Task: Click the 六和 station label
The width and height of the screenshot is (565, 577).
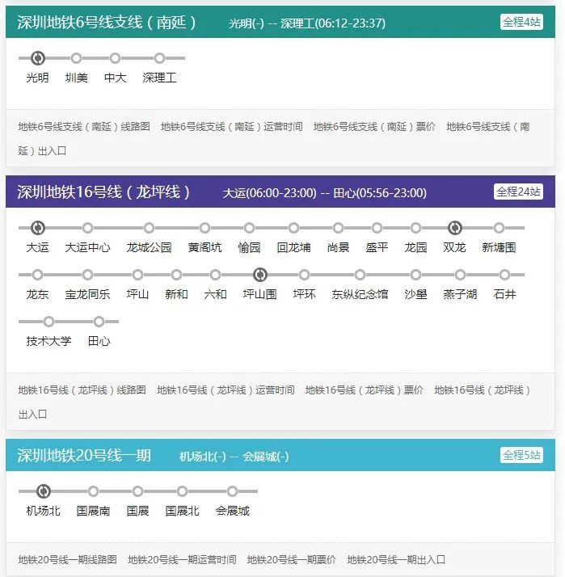Action: point(215,294)
